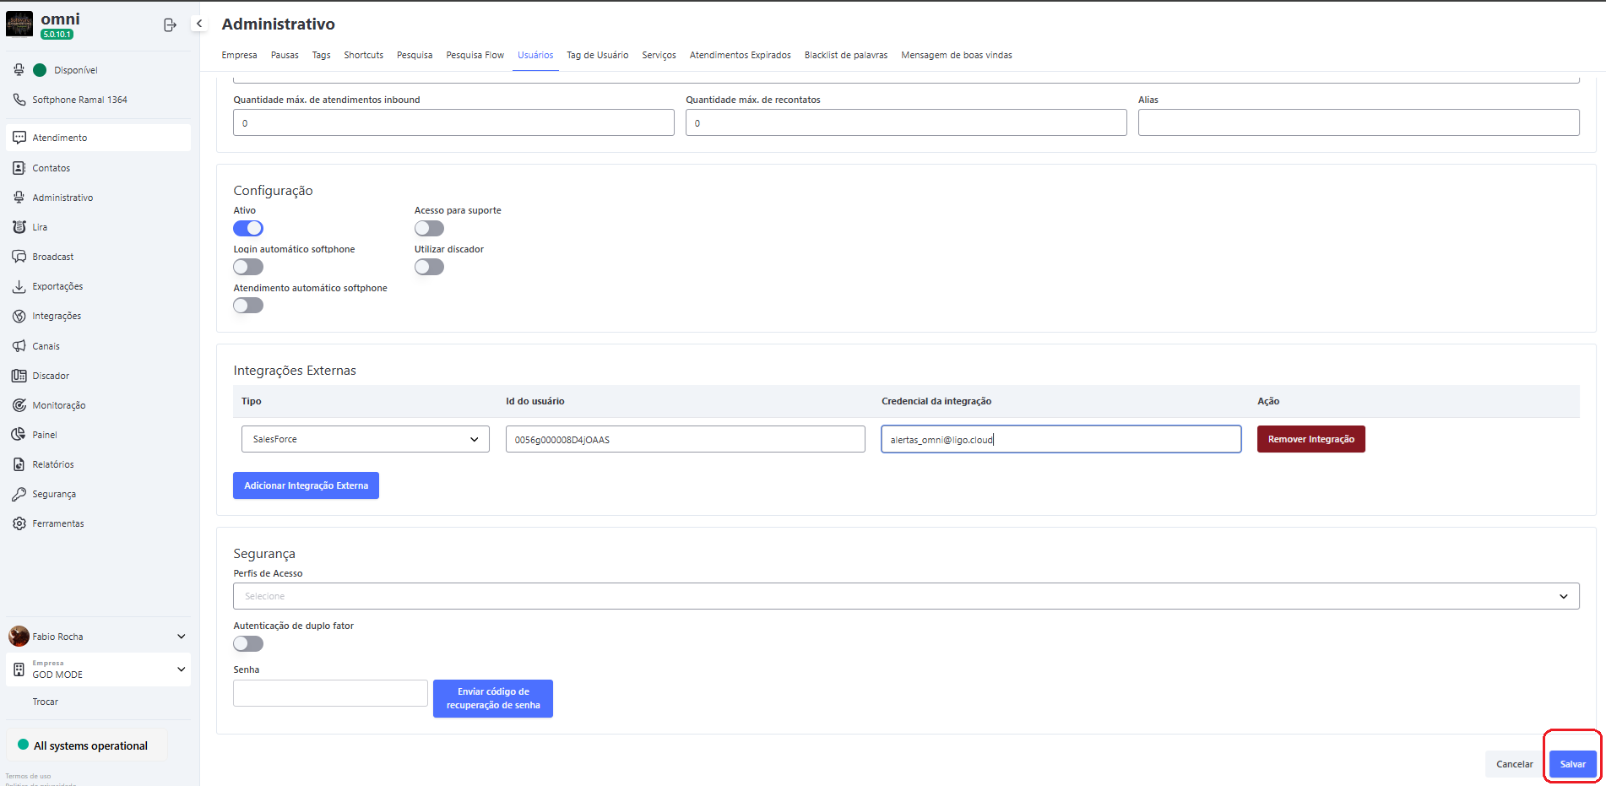Focus the Alias input field
The width and height of the screenshot is (1606, 786).
click(1359, 122)
